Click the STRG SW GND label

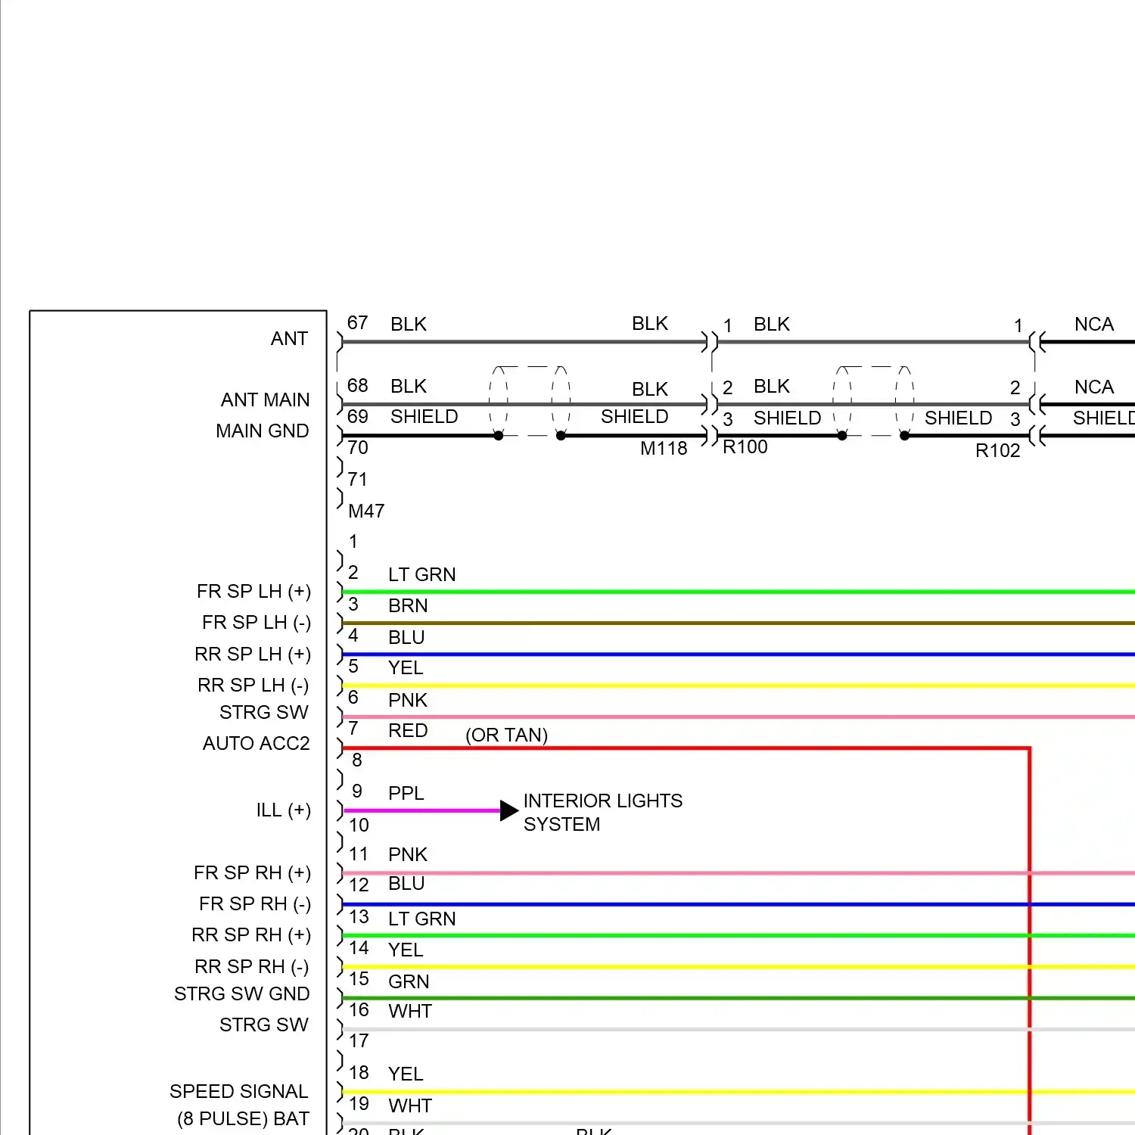point(242,994)
